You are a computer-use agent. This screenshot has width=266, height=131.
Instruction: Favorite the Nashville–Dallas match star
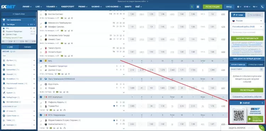click(x=41, y=70)
